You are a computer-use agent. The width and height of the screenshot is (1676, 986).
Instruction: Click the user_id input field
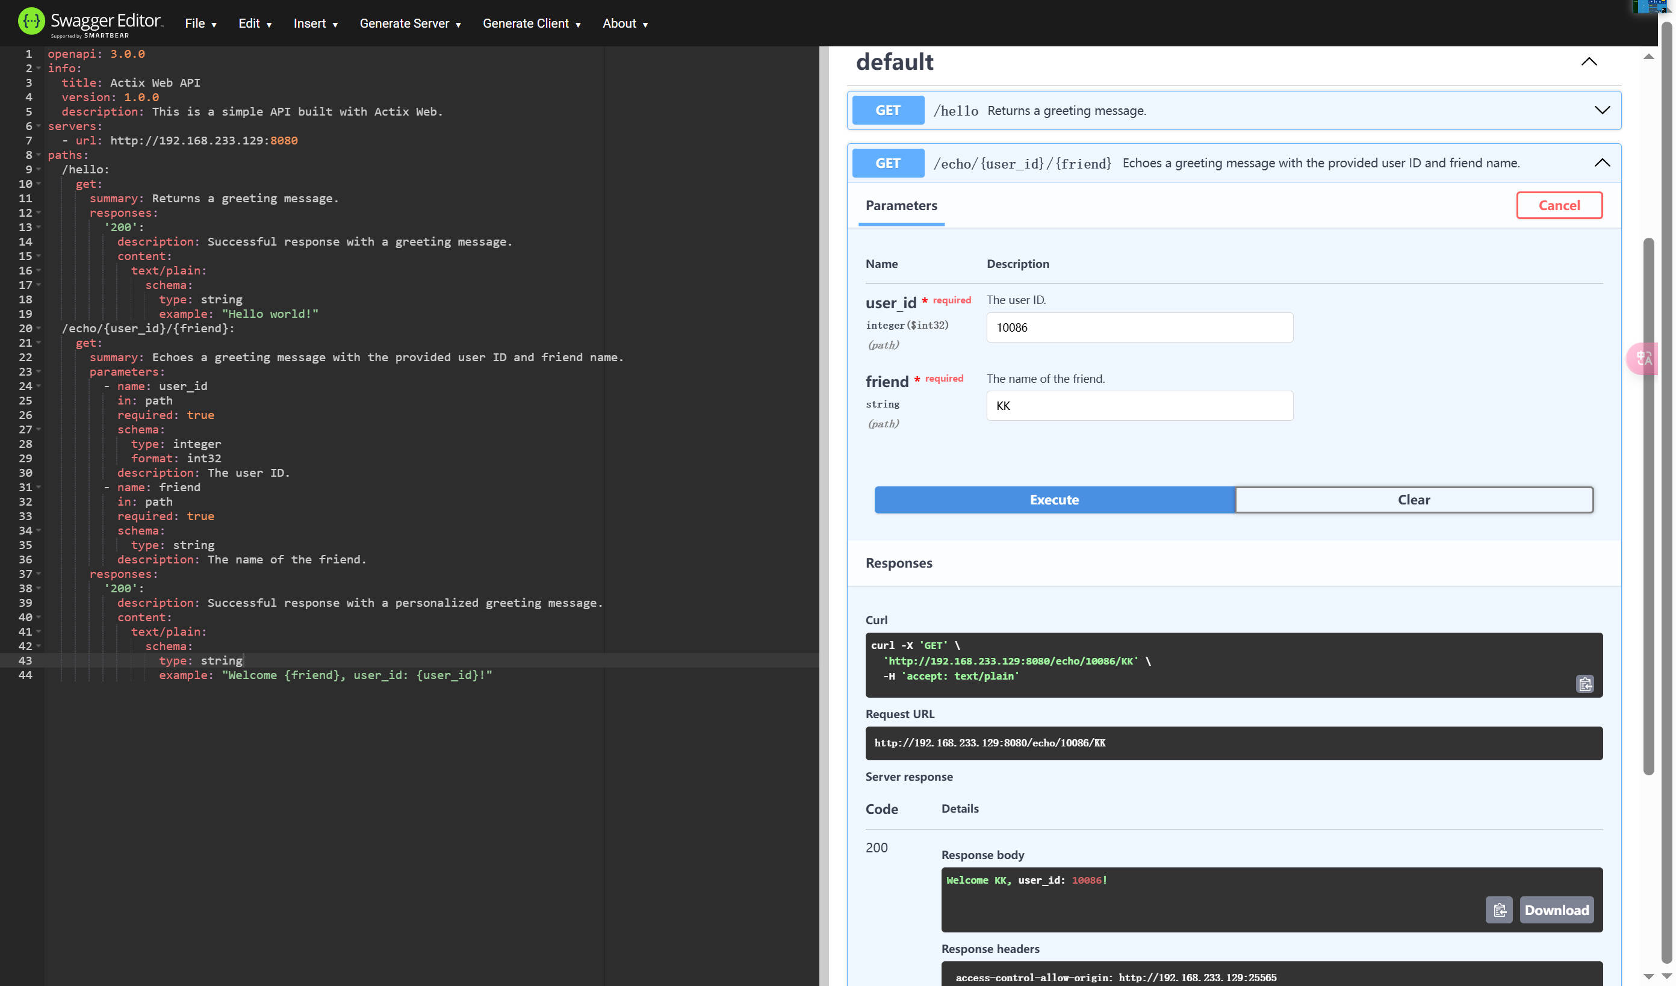point(1139,327)
